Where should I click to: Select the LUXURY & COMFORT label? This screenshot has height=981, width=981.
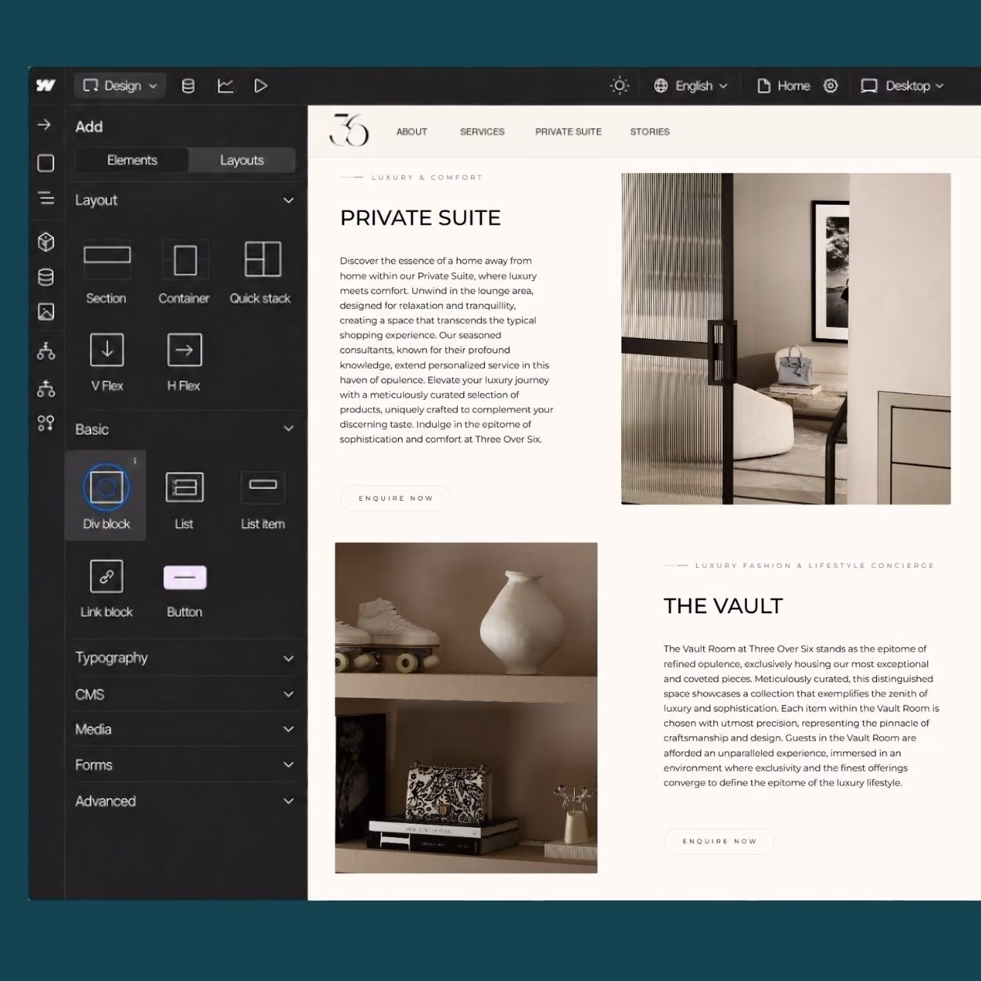(x=426, y=178)
